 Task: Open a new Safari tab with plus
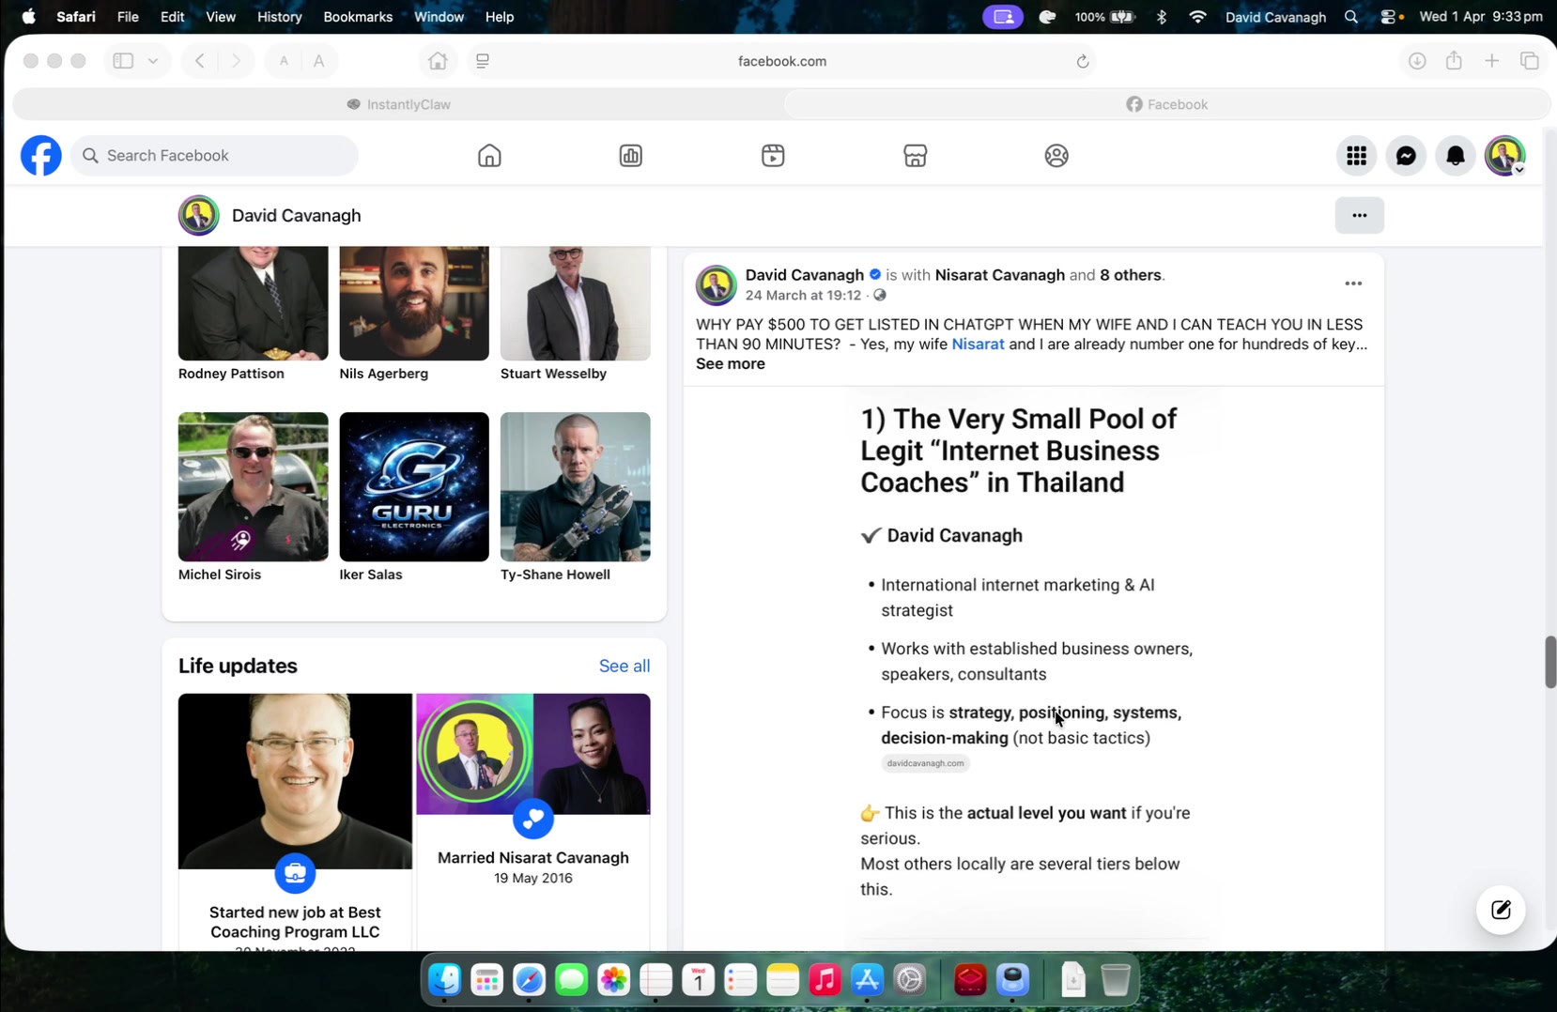(x=1491, y=61)
